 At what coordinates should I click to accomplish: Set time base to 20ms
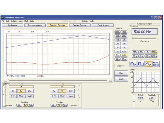coord(124,59)
